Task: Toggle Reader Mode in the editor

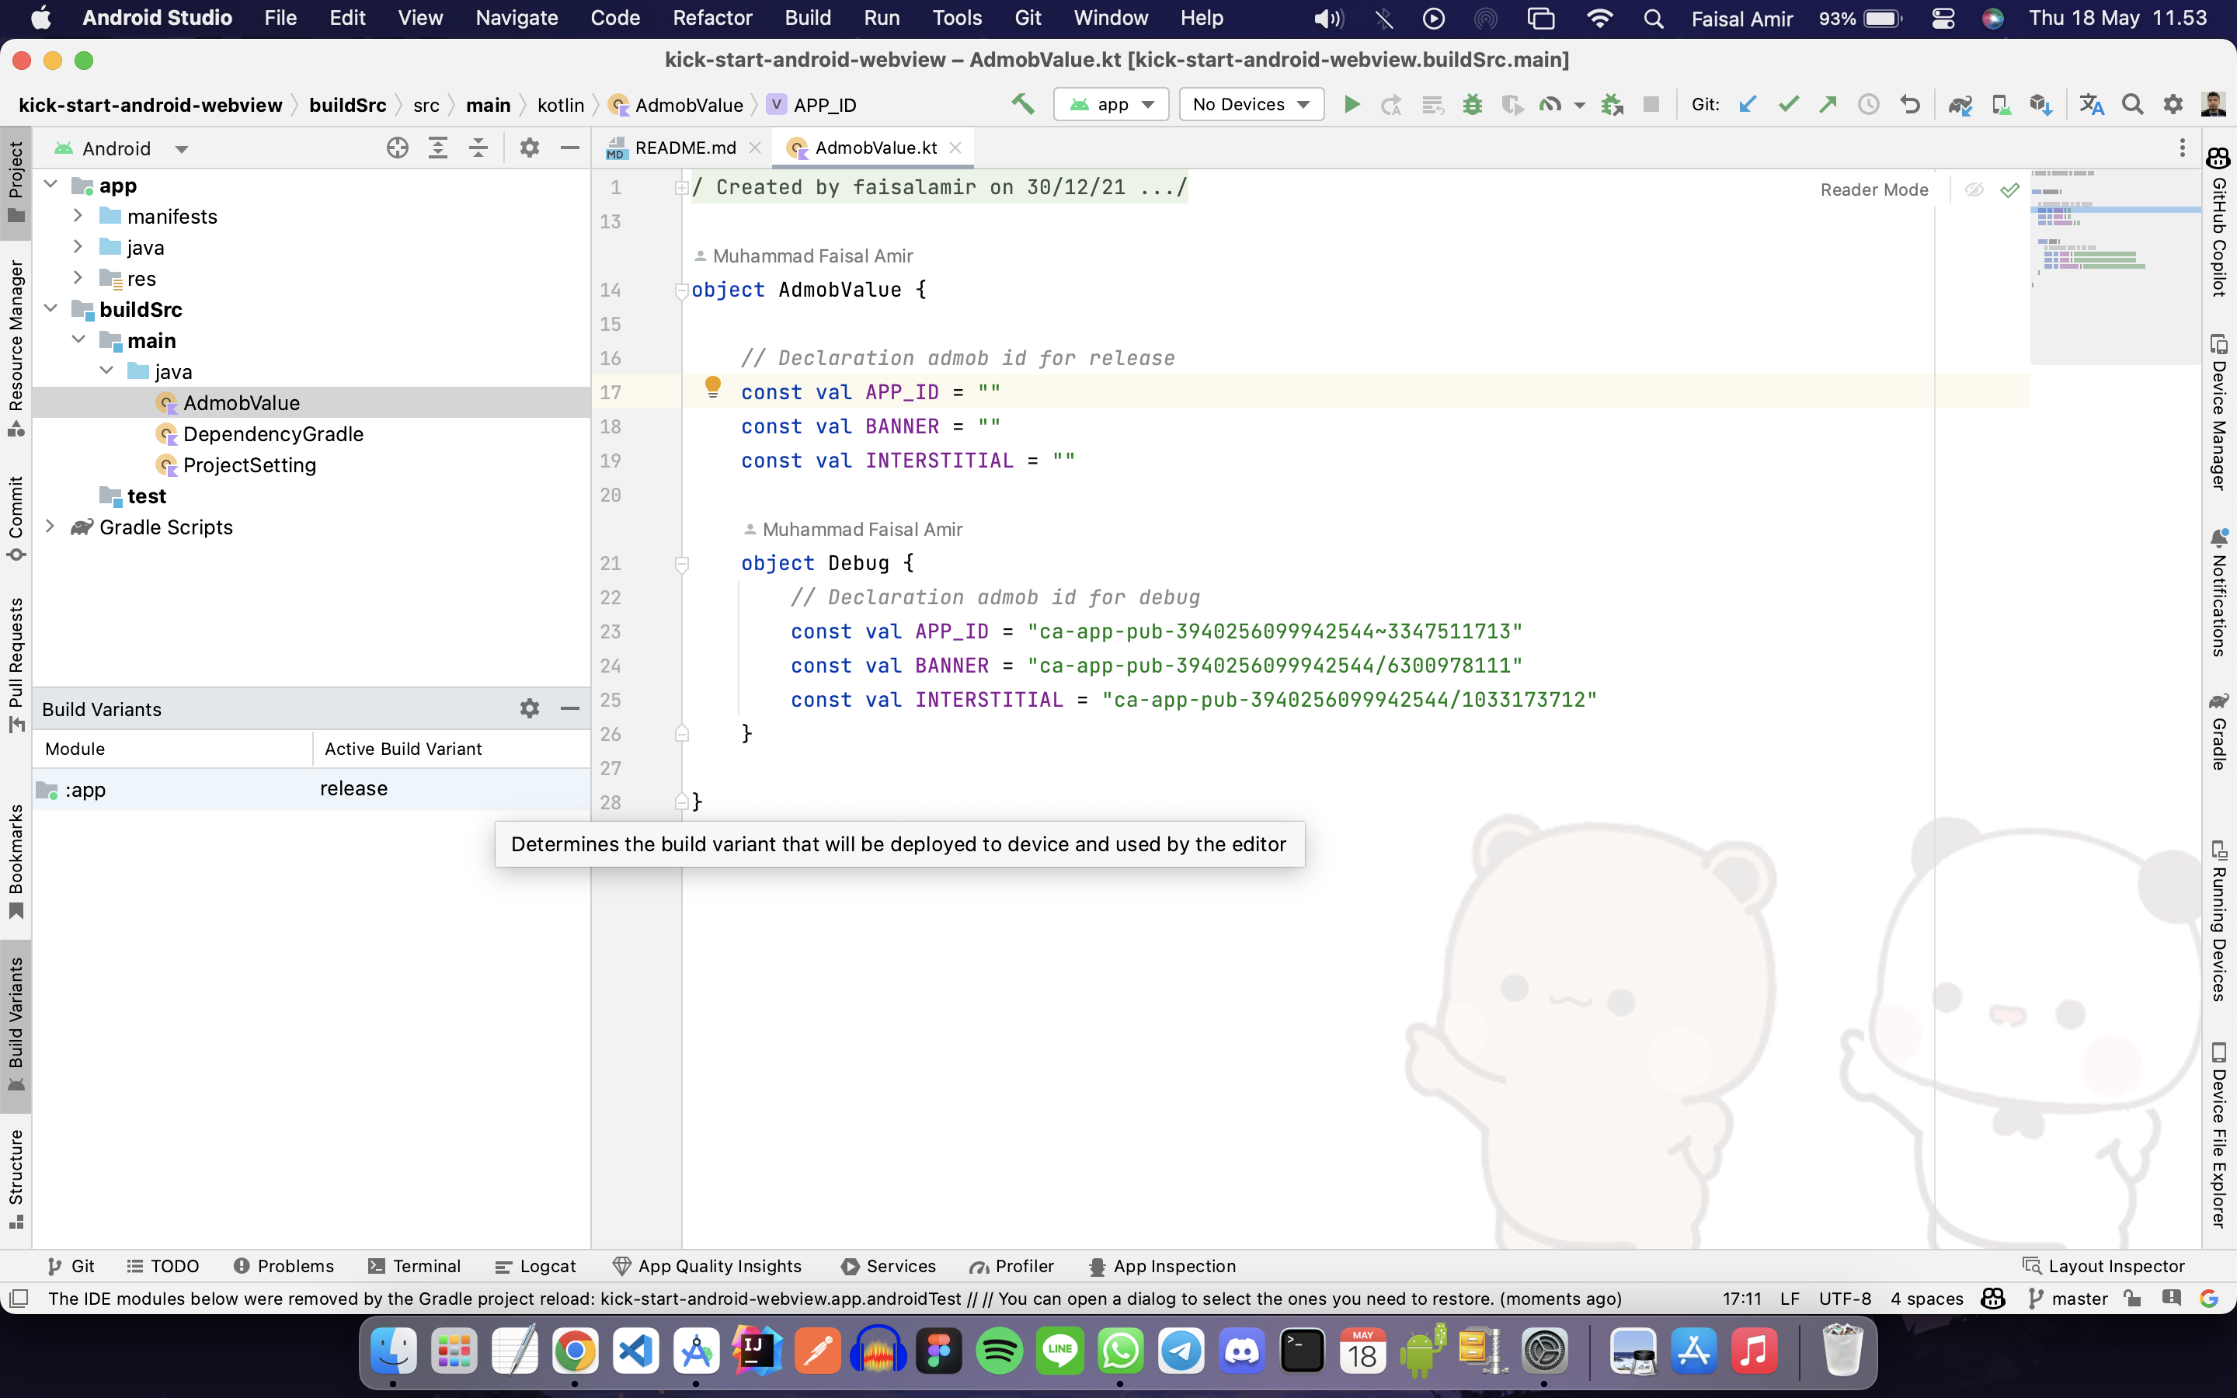Action: 1873,190
